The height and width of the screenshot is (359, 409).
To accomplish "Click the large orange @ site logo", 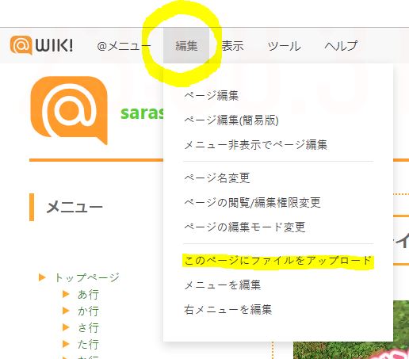I will [x=69, y=110].
